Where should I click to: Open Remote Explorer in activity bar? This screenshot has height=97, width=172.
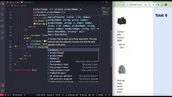[2, 32]
